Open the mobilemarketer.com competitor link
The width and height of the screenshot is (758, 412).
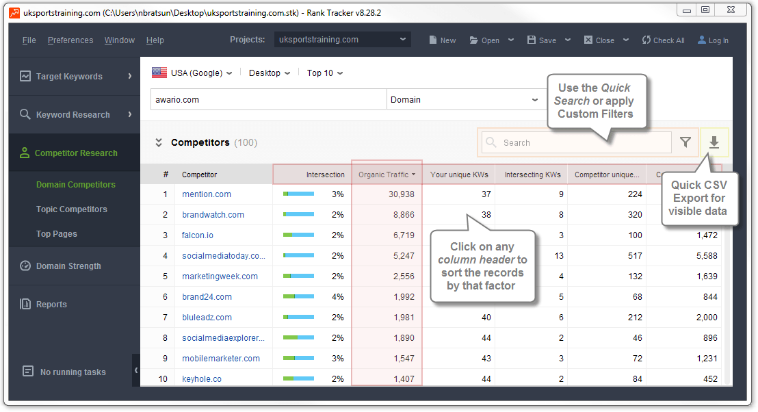[221, 359]
